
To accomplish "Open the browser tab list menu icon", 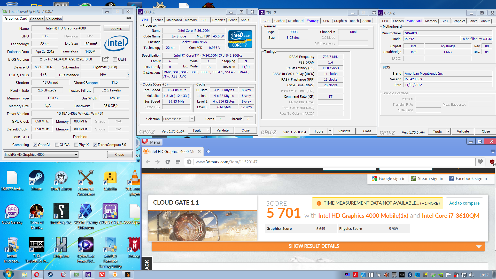I will click(493, 151).
